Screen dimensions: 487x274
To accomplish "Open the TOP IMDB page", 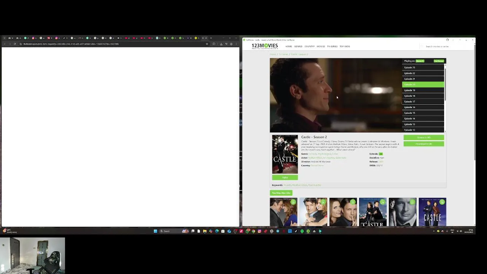I will [345, 46].
